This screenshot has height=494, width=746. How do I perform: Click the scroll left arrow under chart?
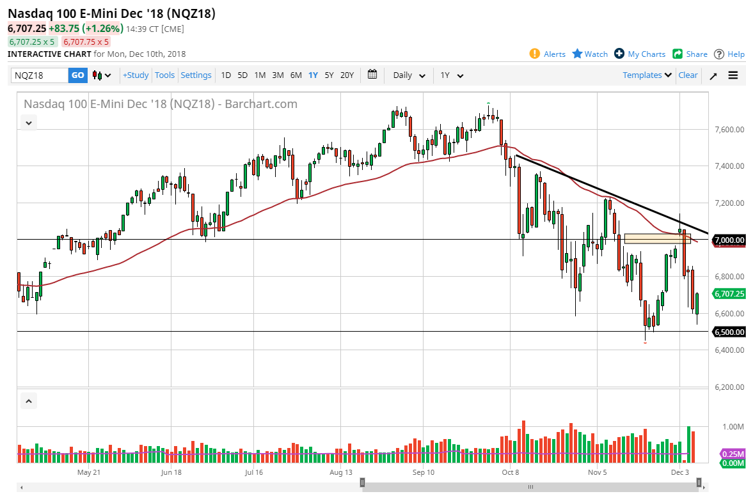[21, 488]
